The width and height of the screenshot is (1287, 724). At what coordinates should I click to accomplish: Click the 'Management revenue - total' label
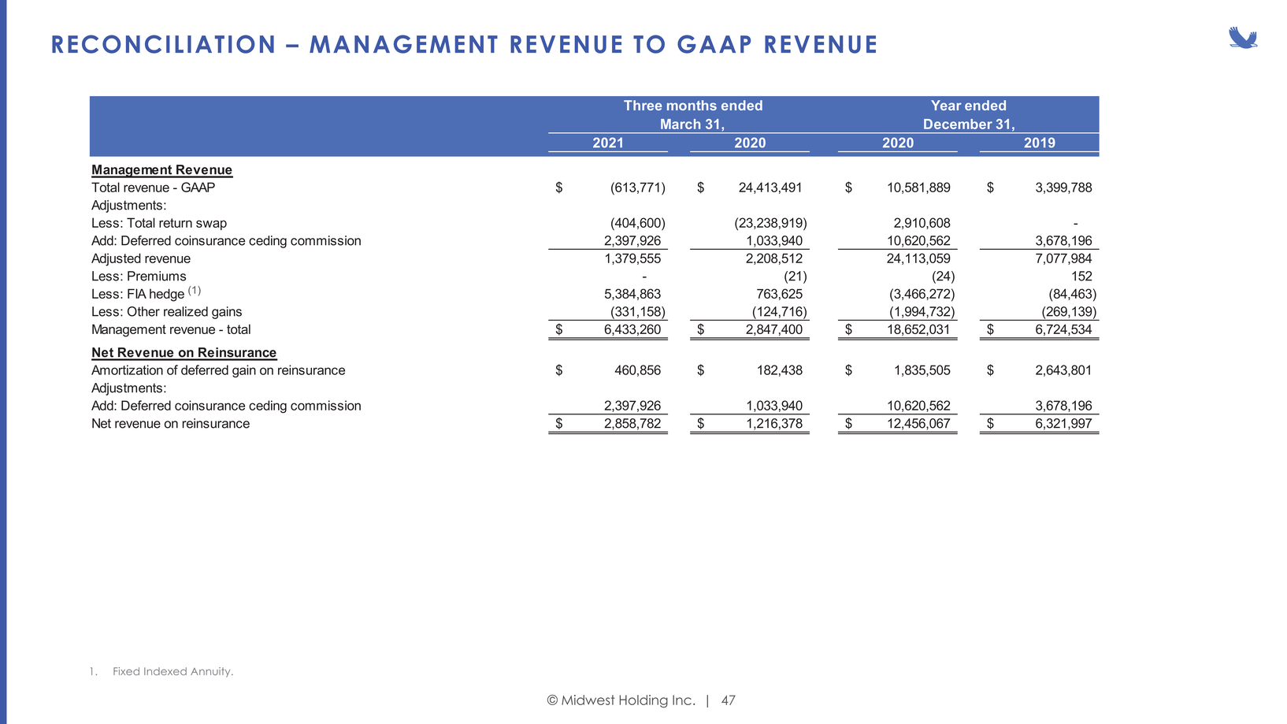[171, 329]
